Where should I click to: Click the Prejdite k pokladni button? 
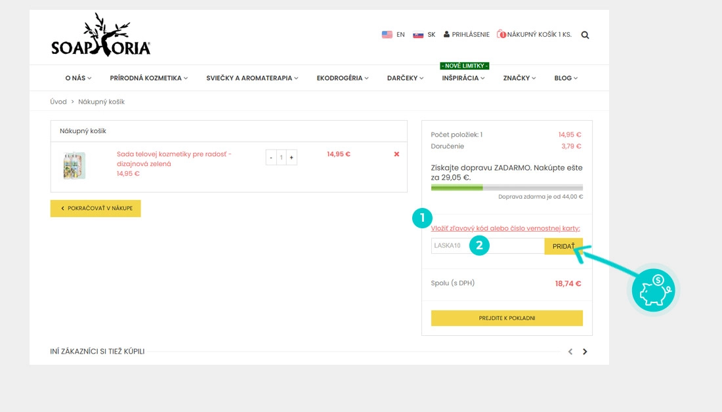tap(507, 318)
